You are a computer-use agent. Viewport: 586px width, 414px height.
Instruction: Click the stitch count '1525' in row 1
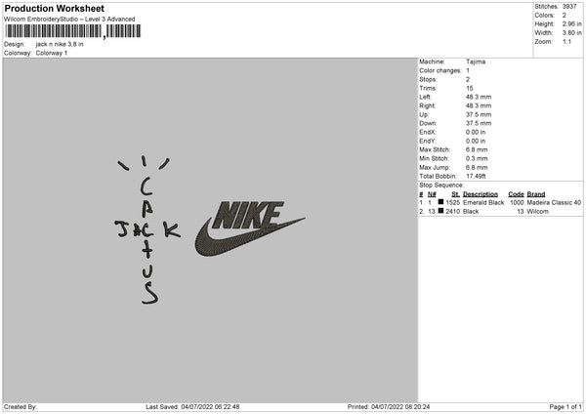(x=452, y=202)
